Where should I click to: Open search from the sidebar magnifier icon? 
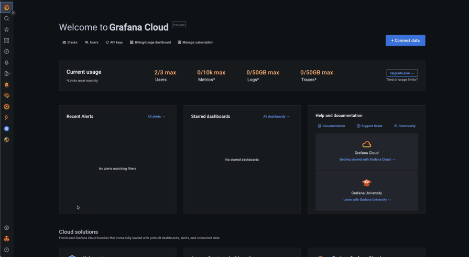[x=7, y=19]
